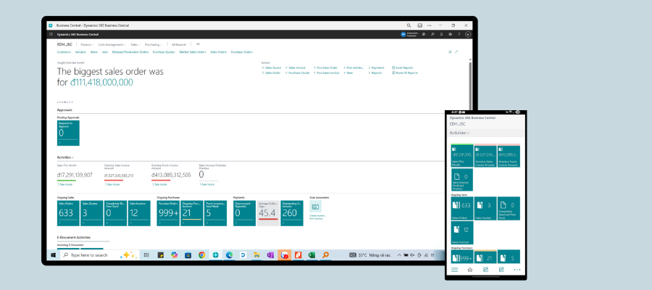Click the headline carousel page dots
652x290 pixels.
(65, 102)
